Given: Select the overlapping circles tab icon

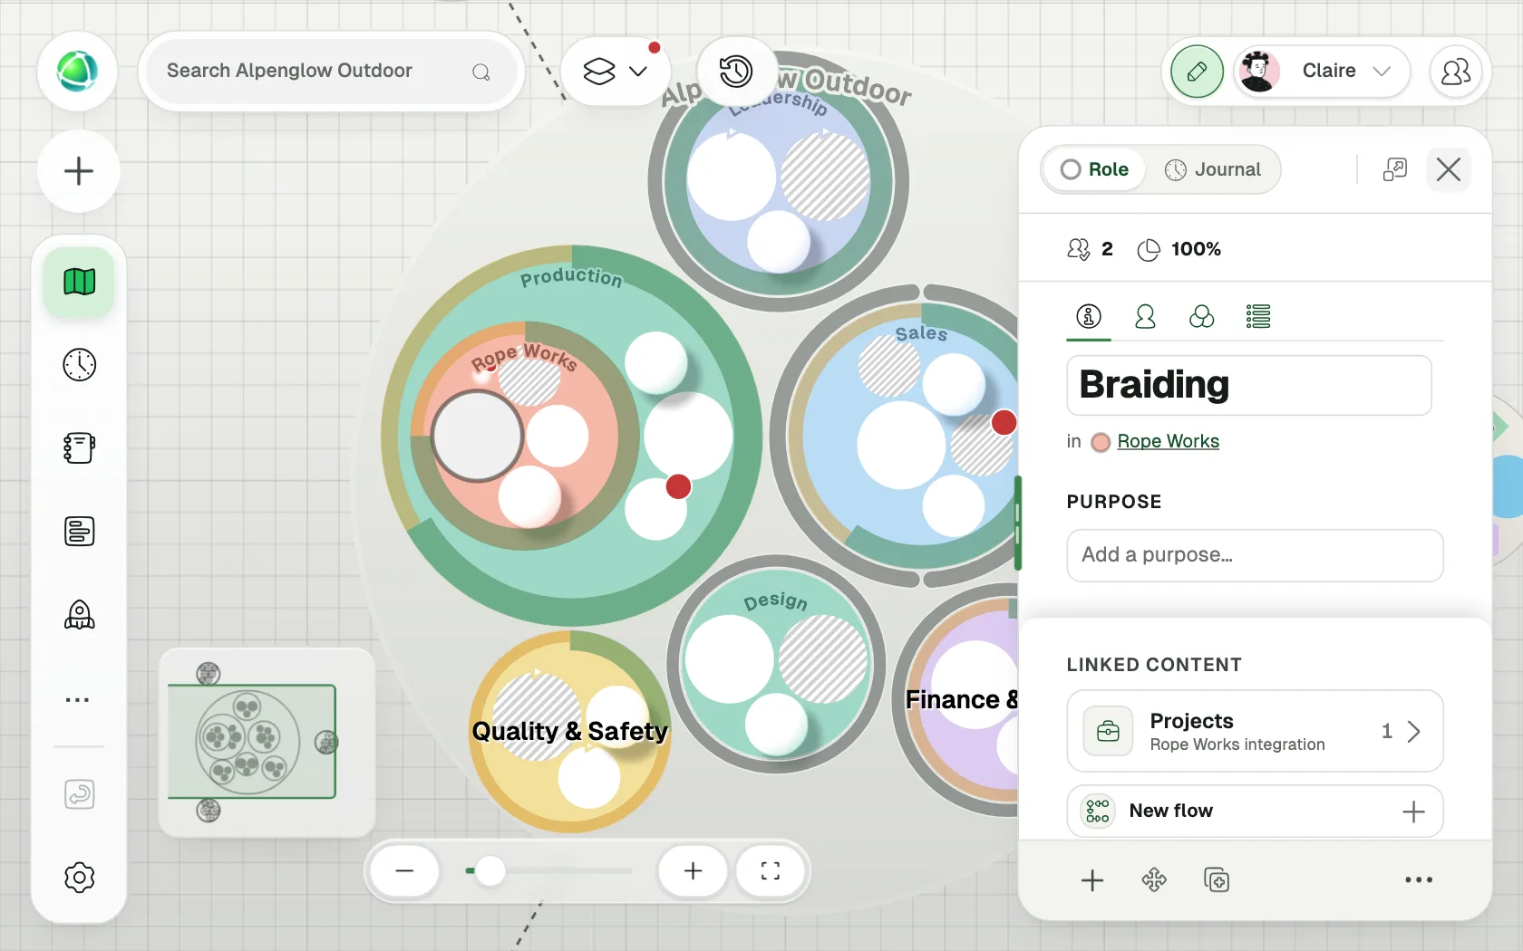Looking at the screenshot, I should [1201, 316].
